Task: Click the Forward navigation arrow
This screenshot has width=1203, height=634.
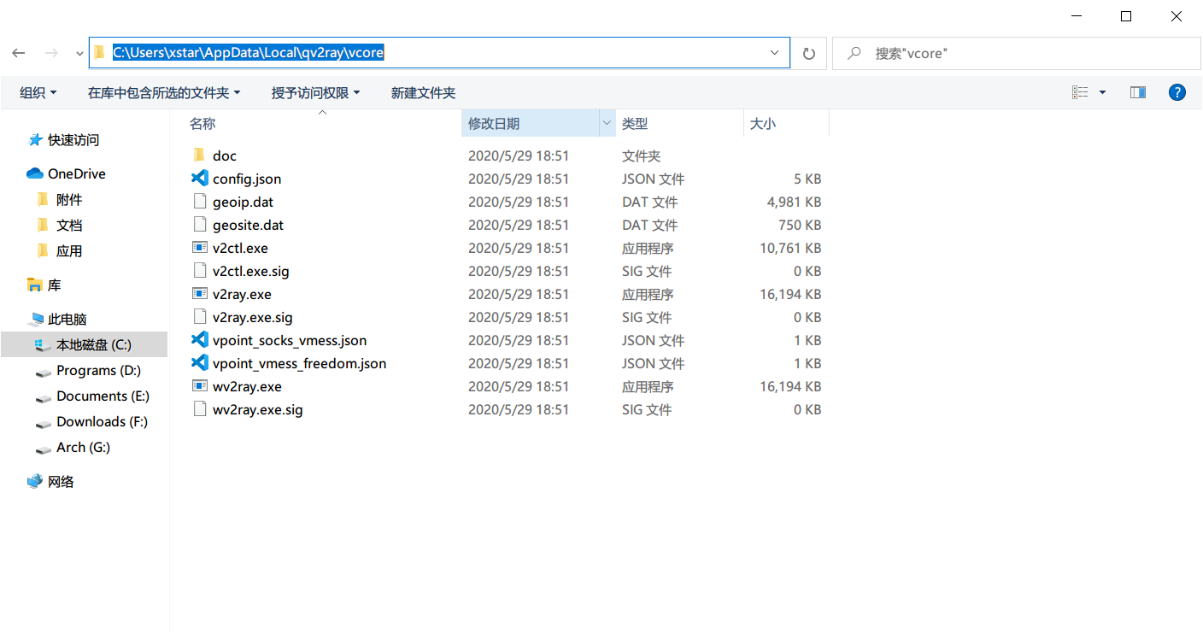Action: click(x=51, y=53)
